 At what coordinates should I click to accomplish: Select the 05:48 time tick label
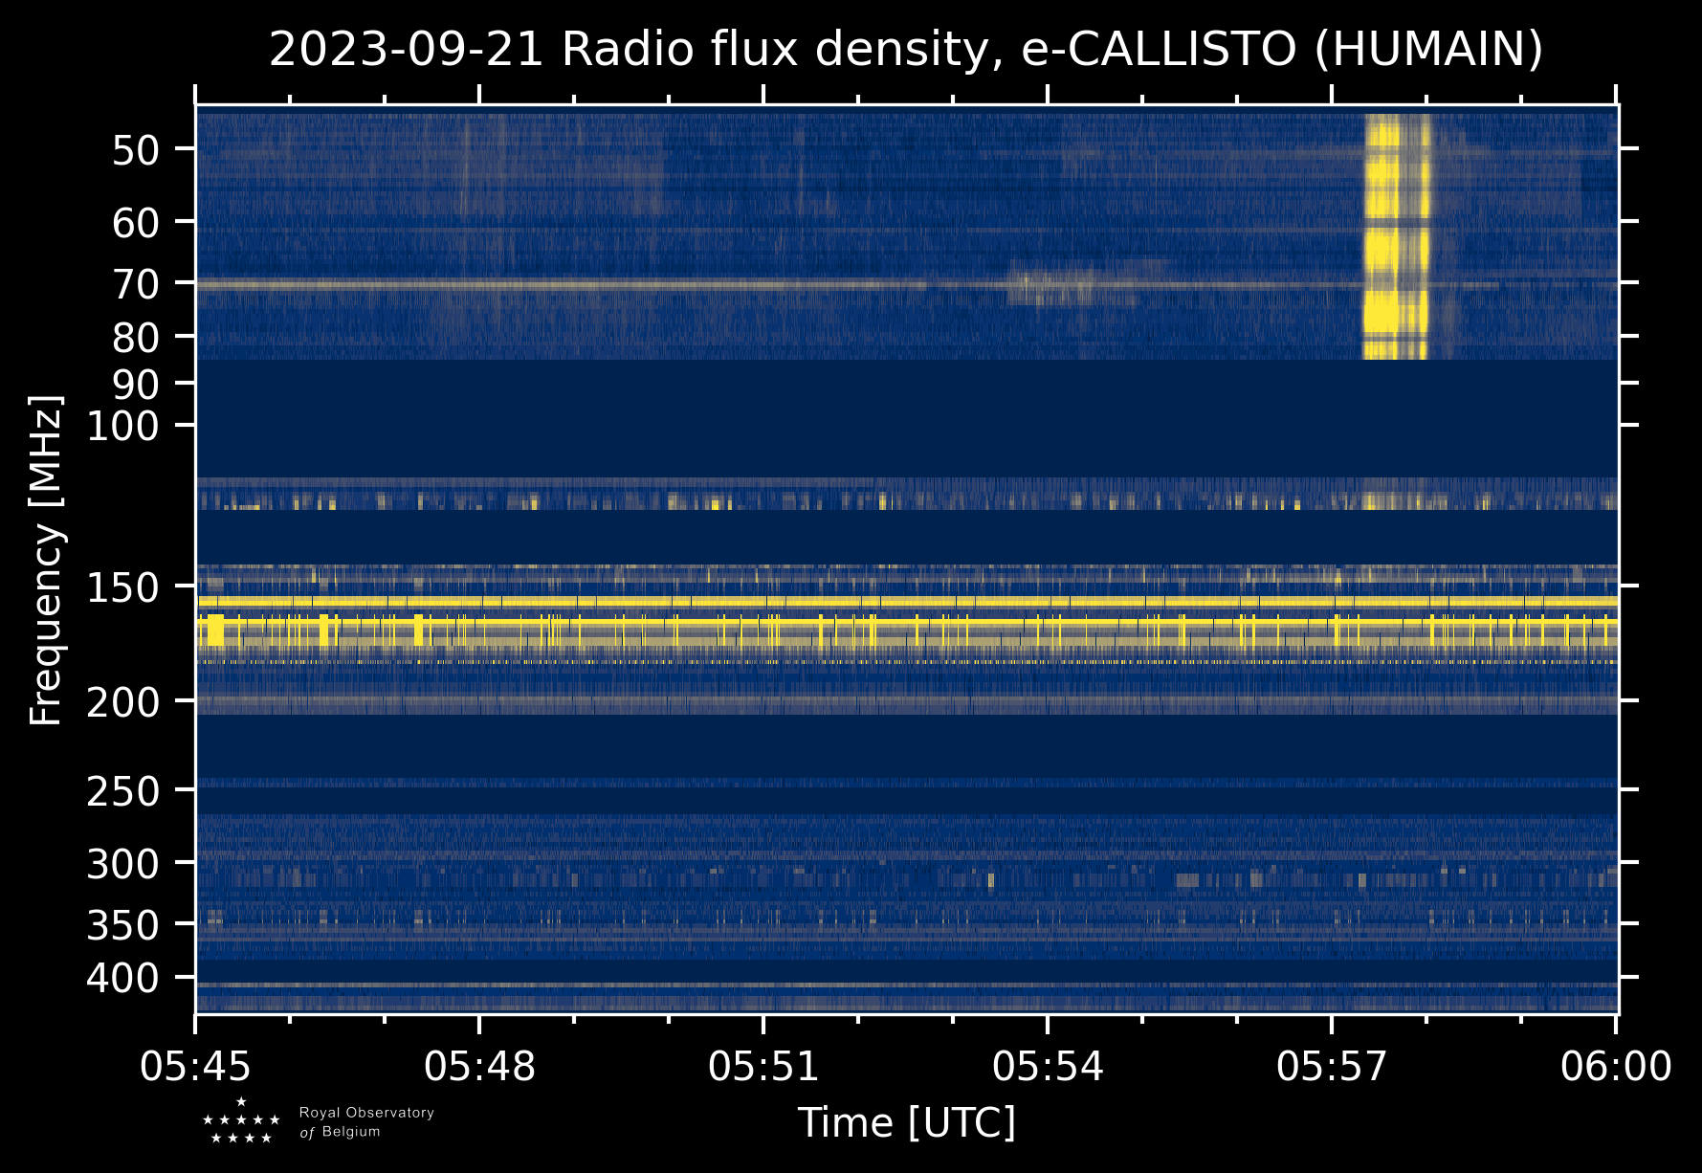[479, 1066]
